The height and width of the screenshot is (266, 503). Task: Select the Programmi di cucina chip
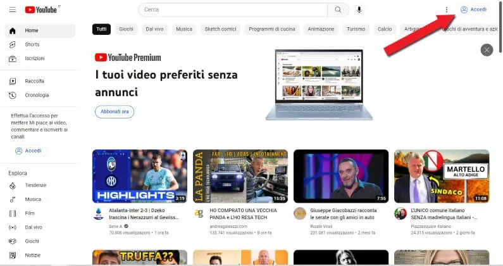tap(272, 29)
